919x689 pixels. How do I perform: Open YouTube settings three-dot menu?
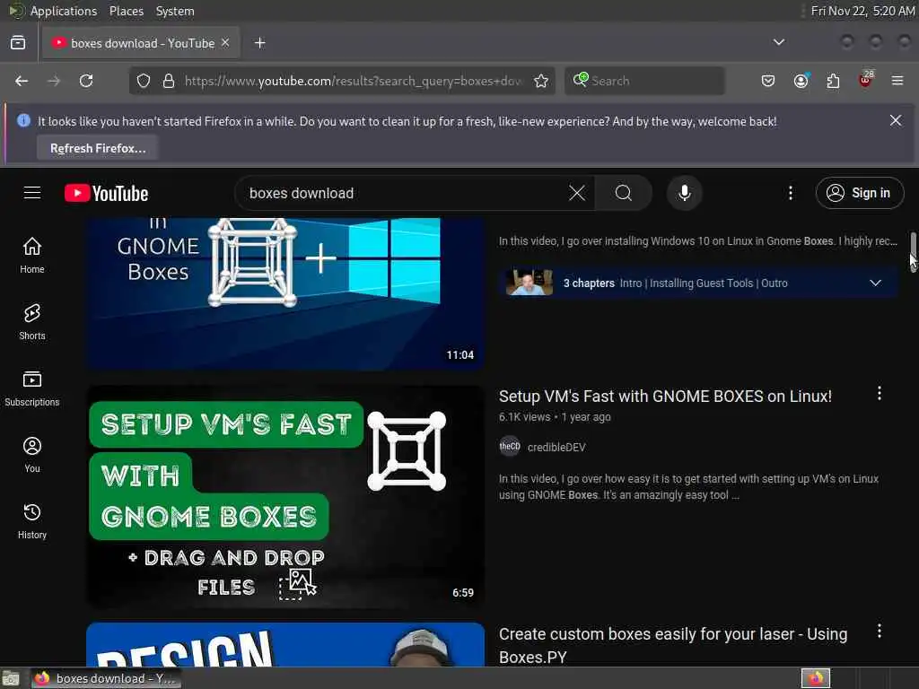click(x=790, y=193)
